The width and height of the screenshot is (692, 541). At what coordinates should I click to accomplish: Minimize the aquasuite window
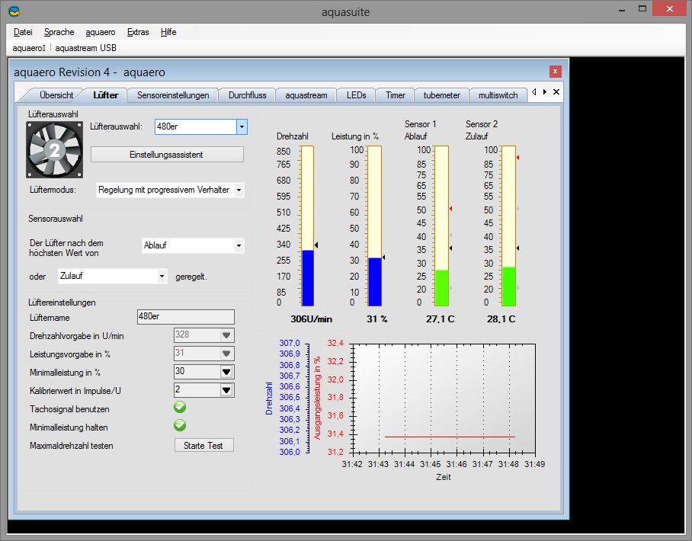click(x=622, y=9)
